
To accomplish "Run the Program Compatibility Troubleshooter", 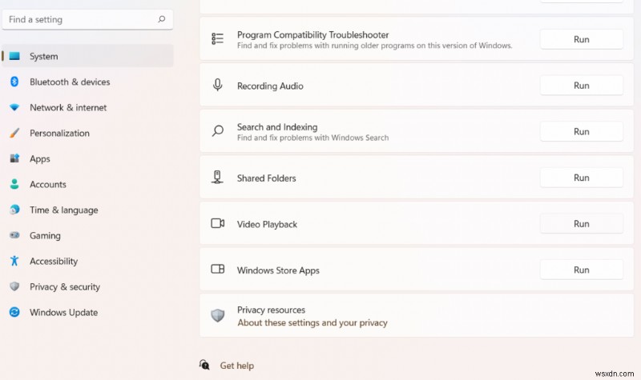I will pos(581,39).
